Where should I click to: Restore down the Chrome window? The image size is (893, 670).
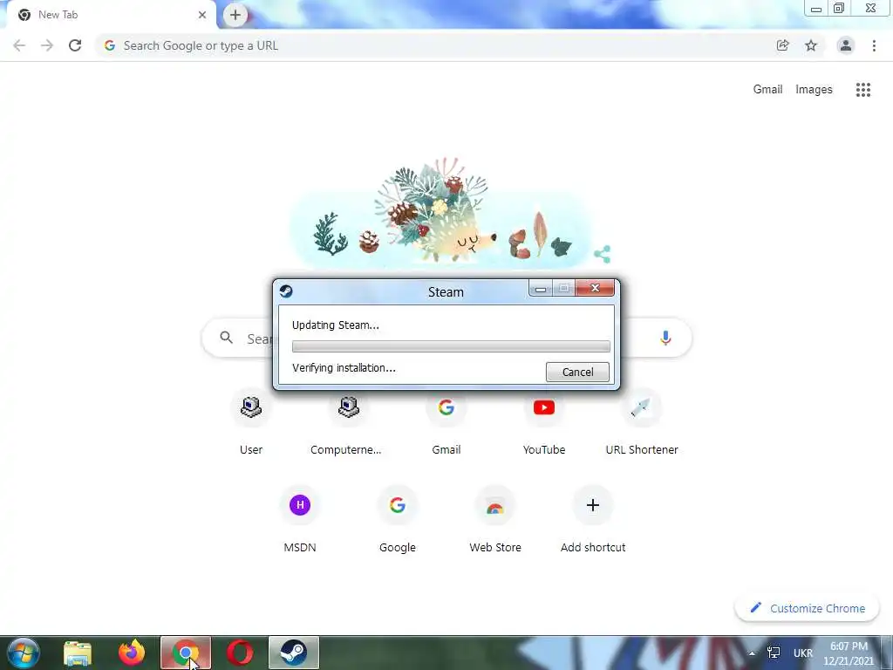click(x=839, y=9)
